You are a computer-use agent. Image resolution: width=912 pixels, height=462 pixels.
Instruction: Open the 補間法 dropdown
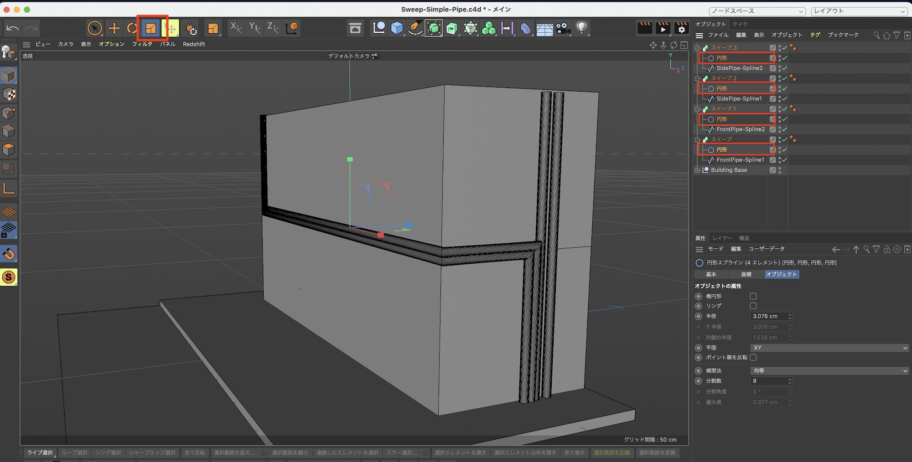click(829, 371)
